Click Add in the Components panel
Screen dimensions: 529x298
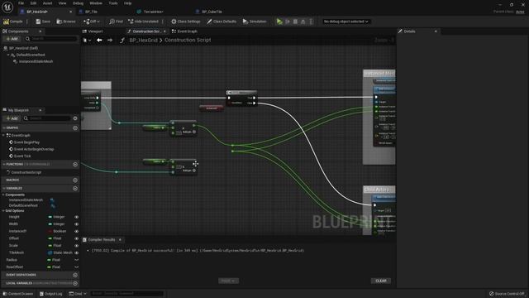point(12,39)
